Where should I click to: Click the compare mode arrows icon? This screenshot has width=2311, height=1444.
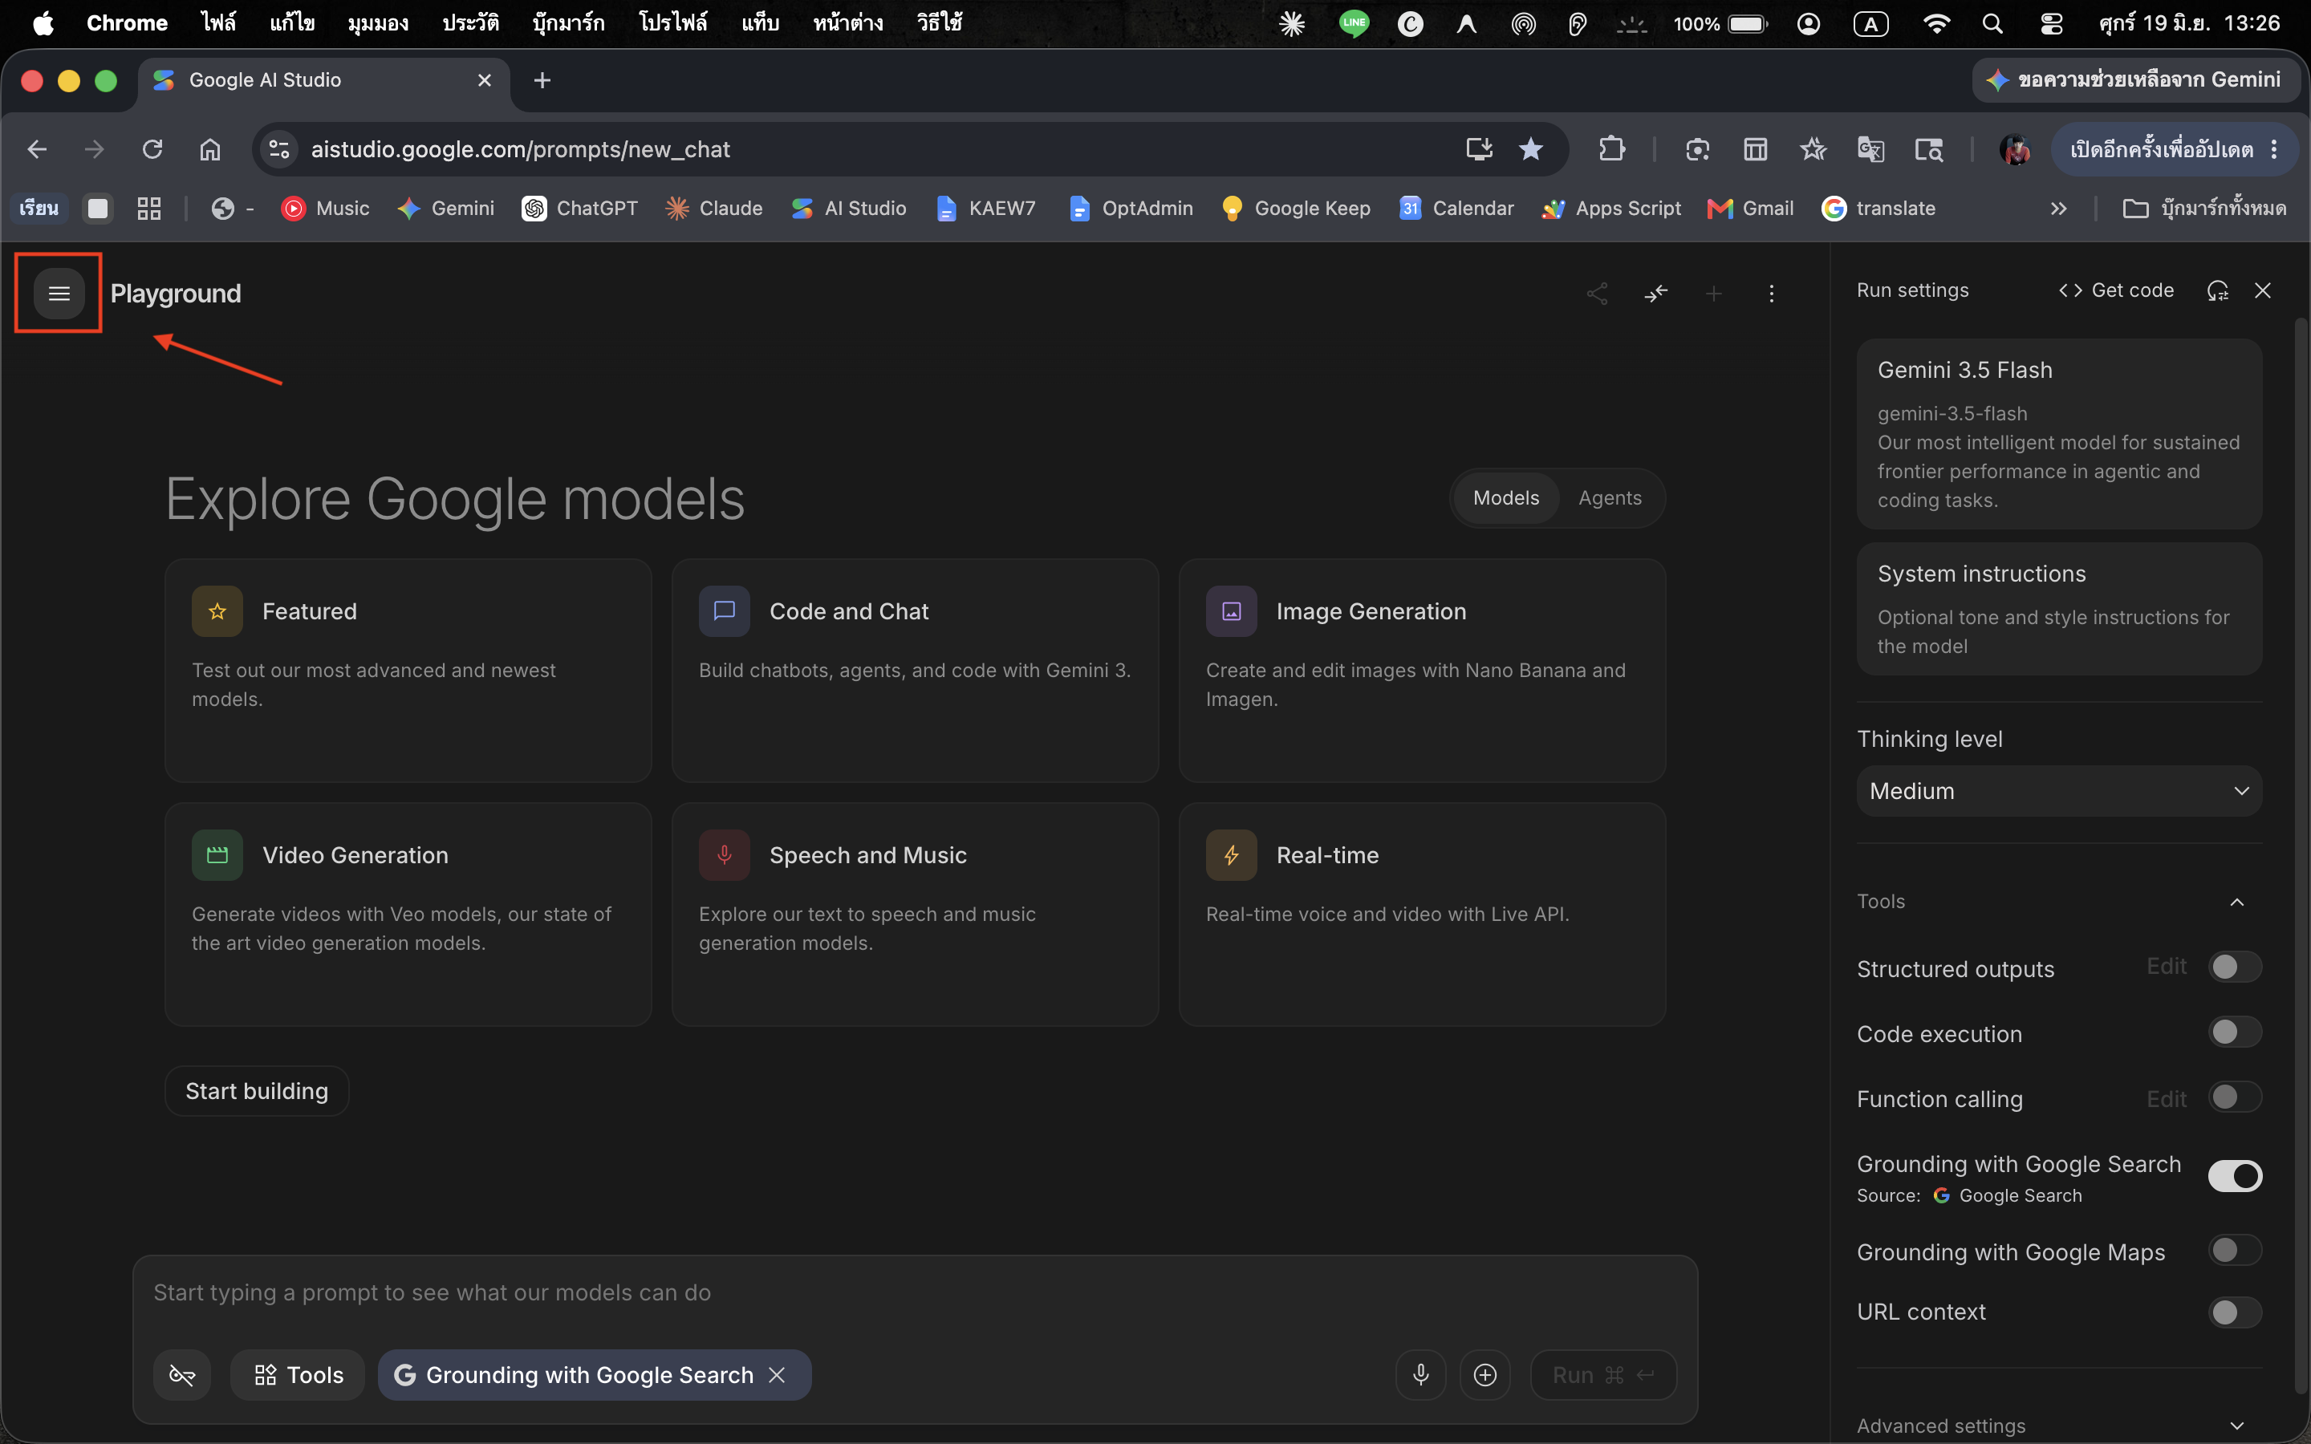pos(1656,293)
